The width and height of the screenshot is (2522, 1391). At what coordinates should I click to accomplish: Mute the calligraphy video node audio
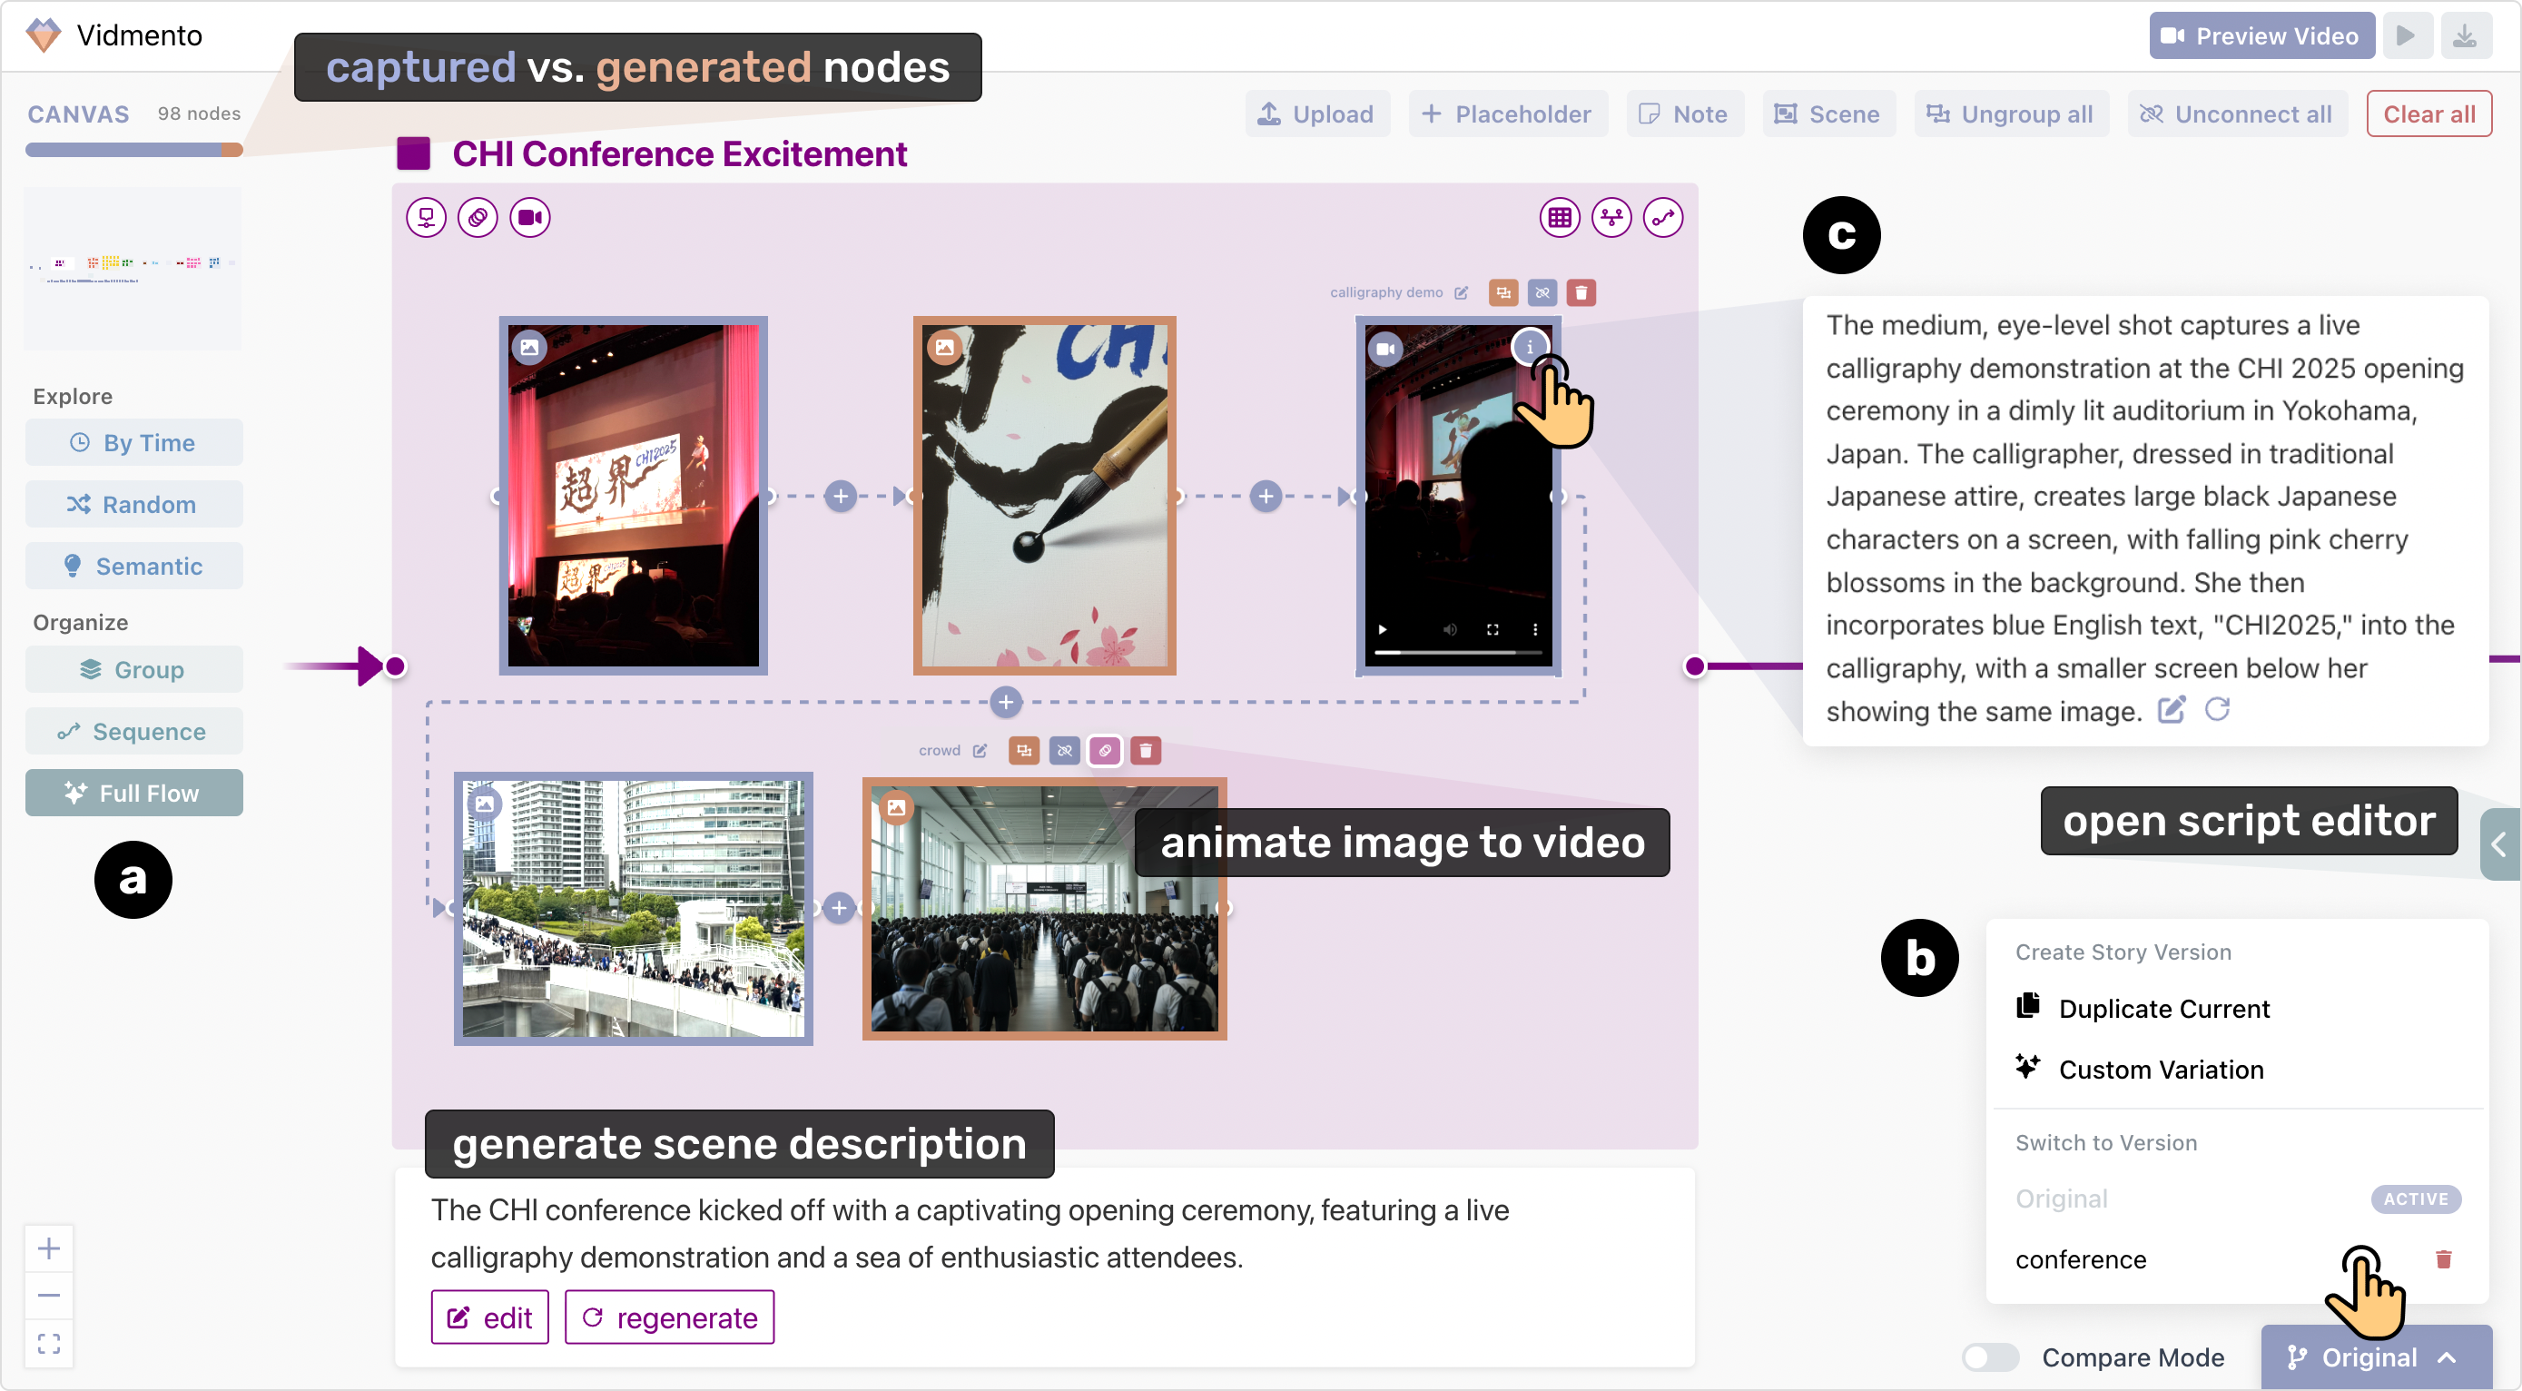click(x=1450, y=629)
